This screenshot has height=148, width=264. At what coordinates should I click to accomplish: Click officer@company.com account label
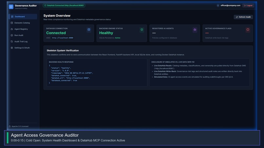click(230, 5)
